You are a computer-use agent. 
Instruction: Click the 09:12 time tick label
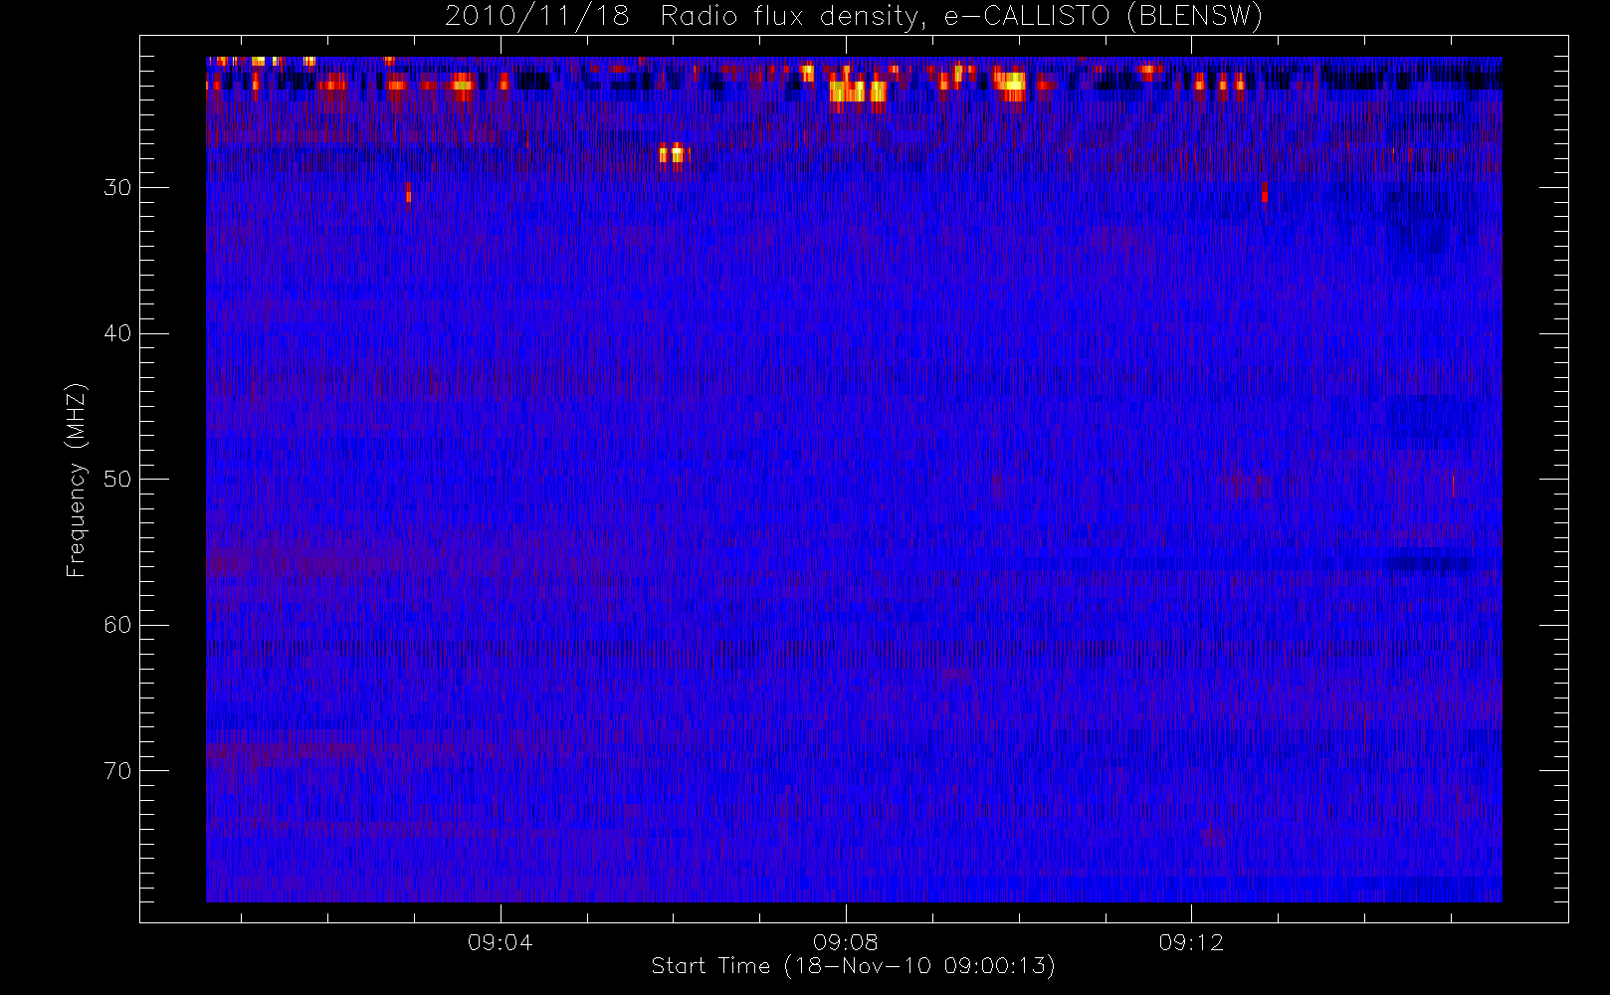[1190, 942]
